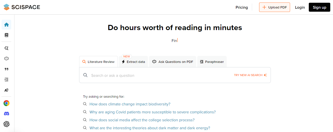Select the AI detector icon in sidebar

6,90
